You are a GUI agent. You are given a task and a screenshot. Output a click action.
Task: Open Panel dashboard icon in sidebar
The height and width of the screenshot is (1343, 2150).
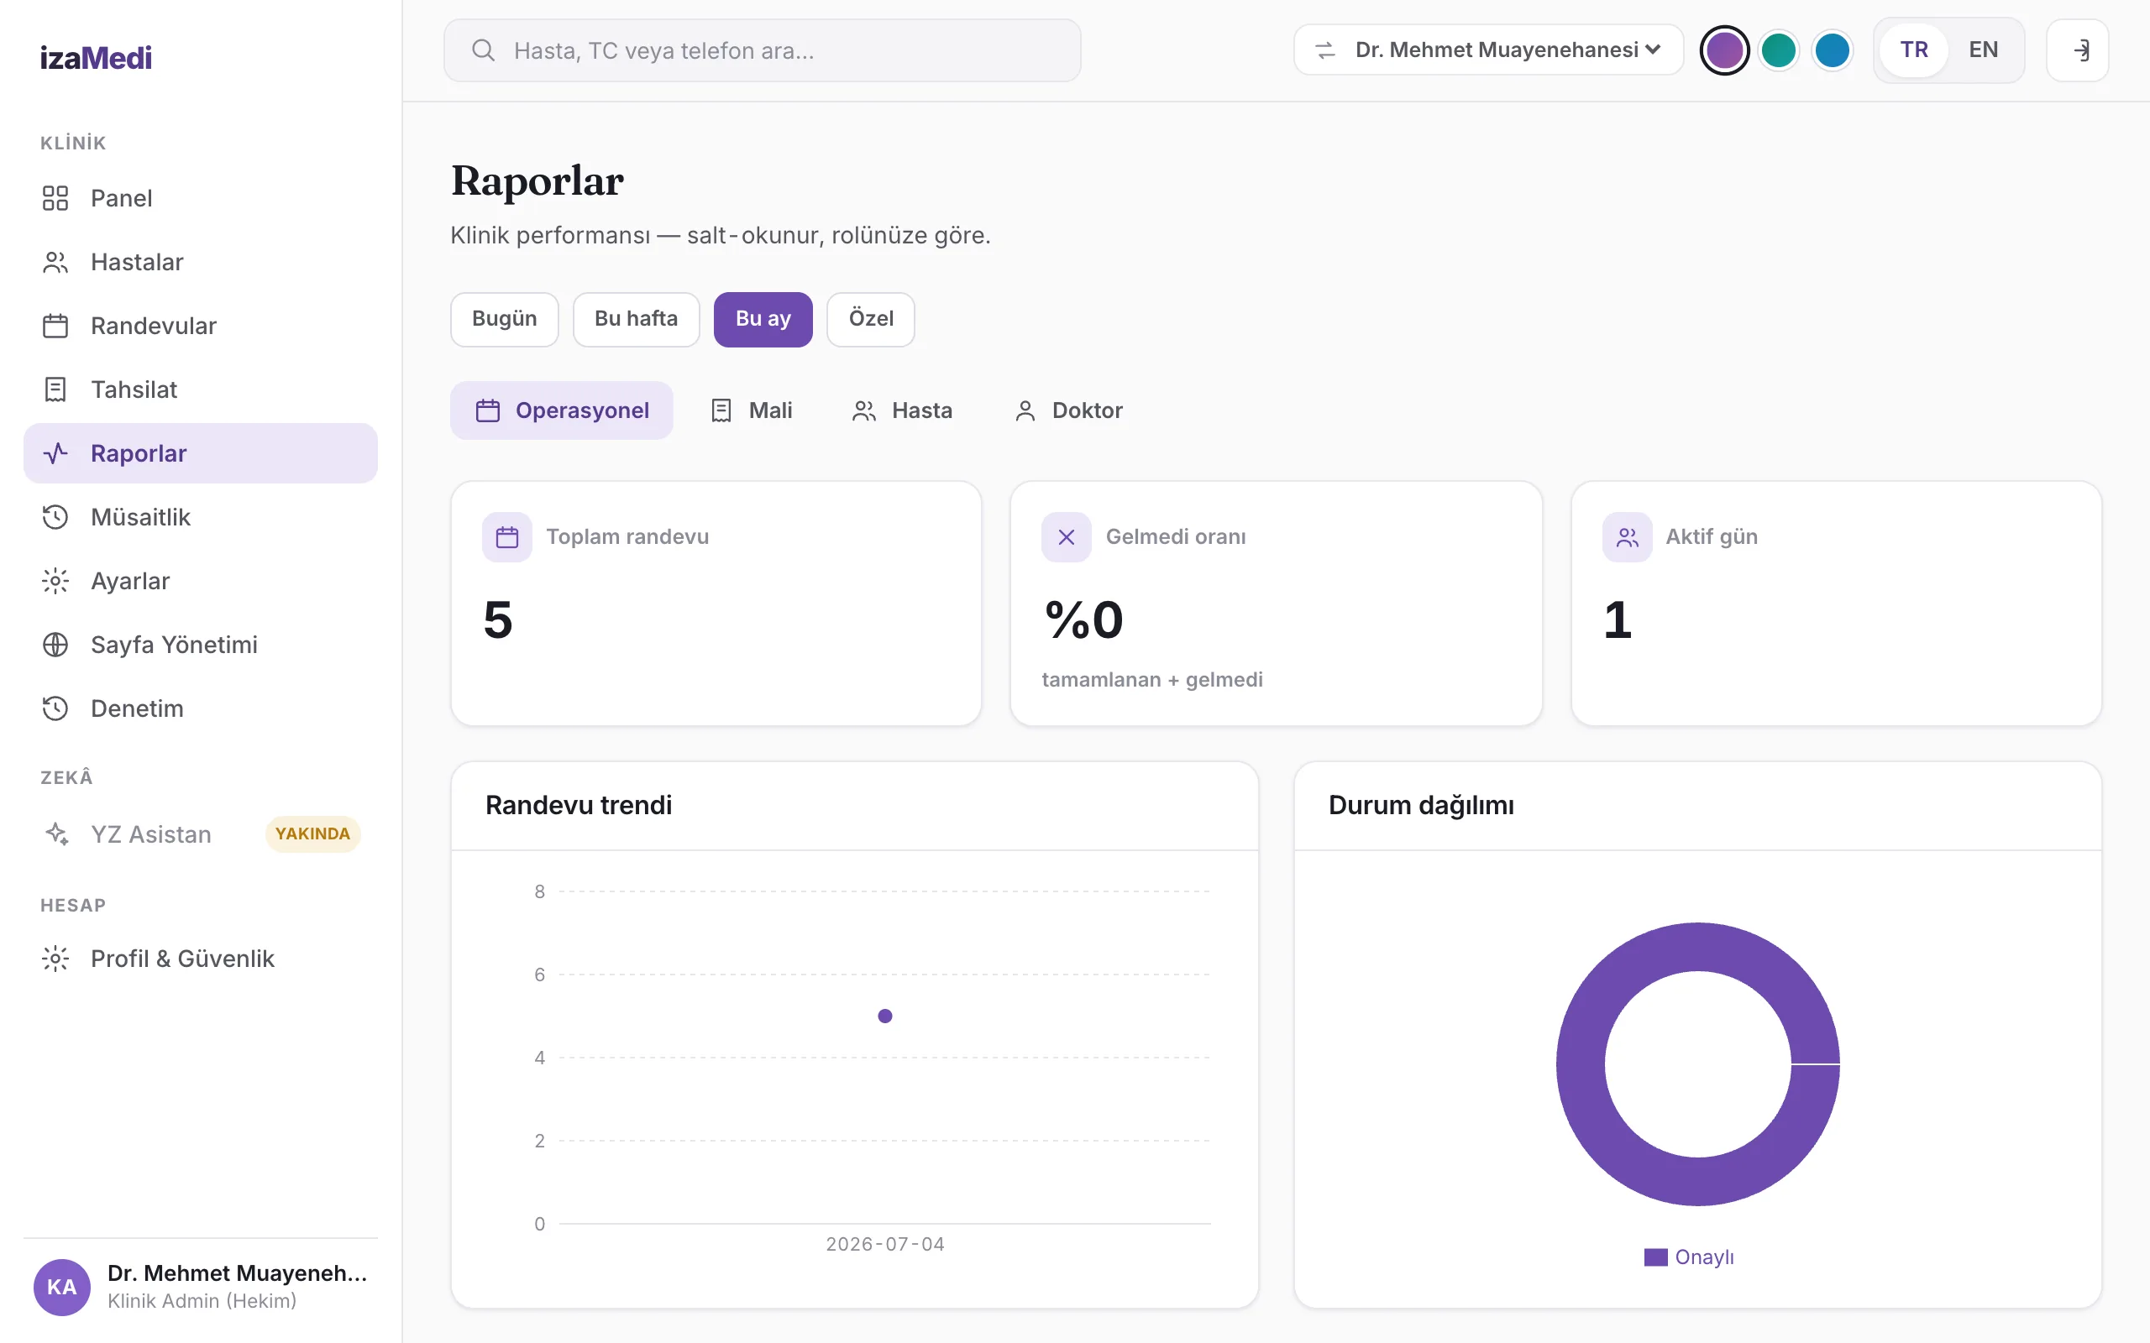click(55, 198)
